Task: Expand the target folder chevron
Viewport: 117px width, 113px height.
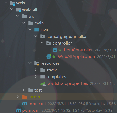Action: tap(18, 97)
